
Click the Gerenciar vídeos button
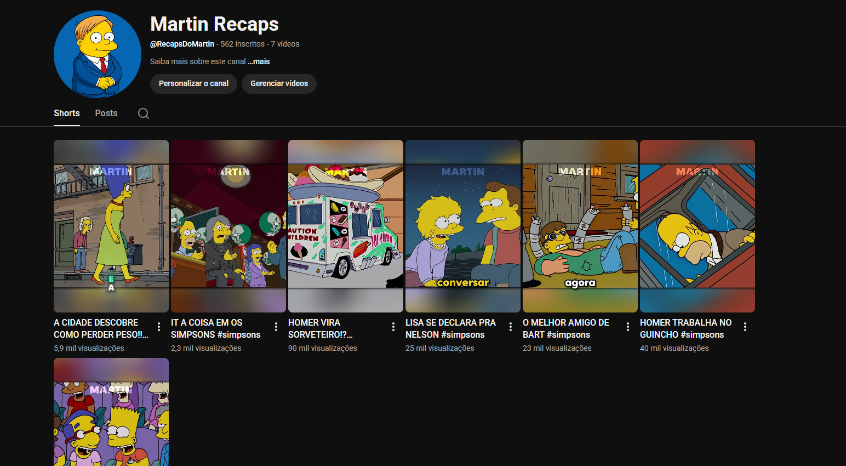[279, 84]
